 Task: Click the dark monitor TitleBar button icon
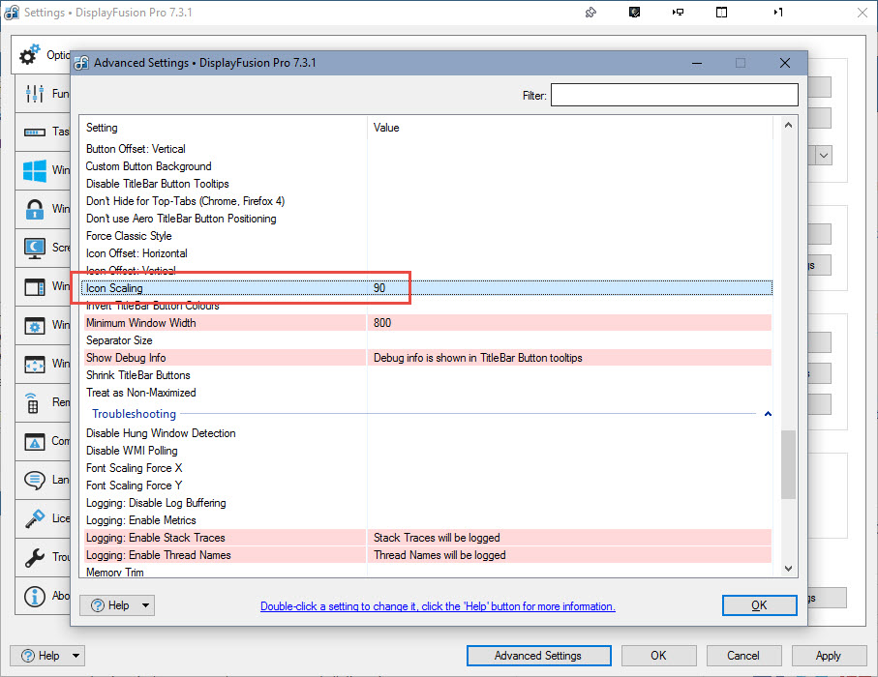tap(634, 13)
